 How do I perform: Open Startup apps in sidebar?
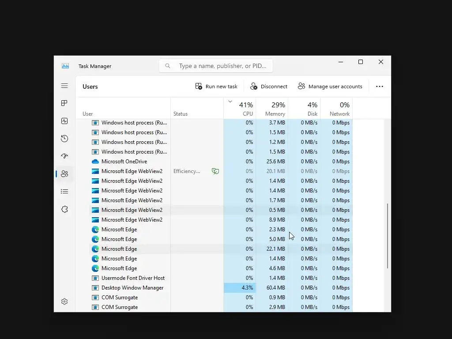tap(64, 156)
